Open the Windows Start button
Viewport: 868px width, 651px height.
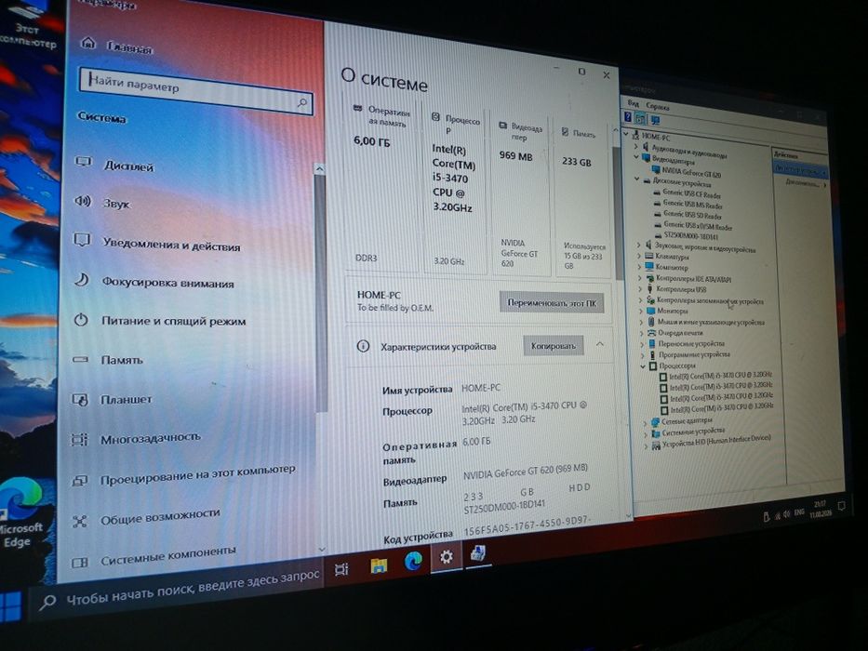pyautogui.click(x=10, y=607)
